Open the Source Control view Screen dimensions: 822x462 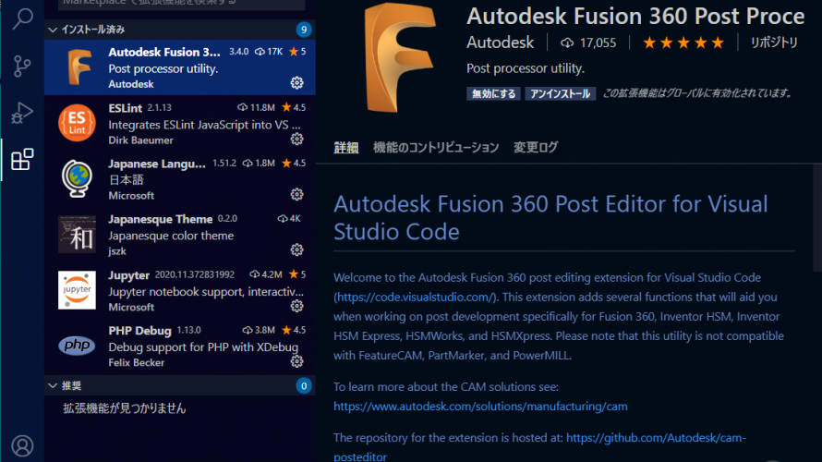(22, 67)
